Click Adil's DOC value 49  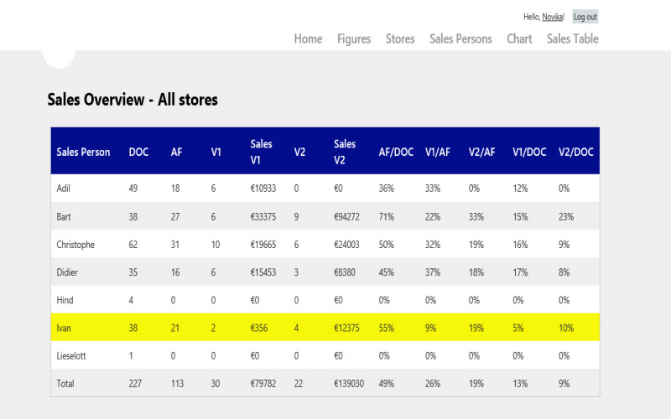pos(133,189)
